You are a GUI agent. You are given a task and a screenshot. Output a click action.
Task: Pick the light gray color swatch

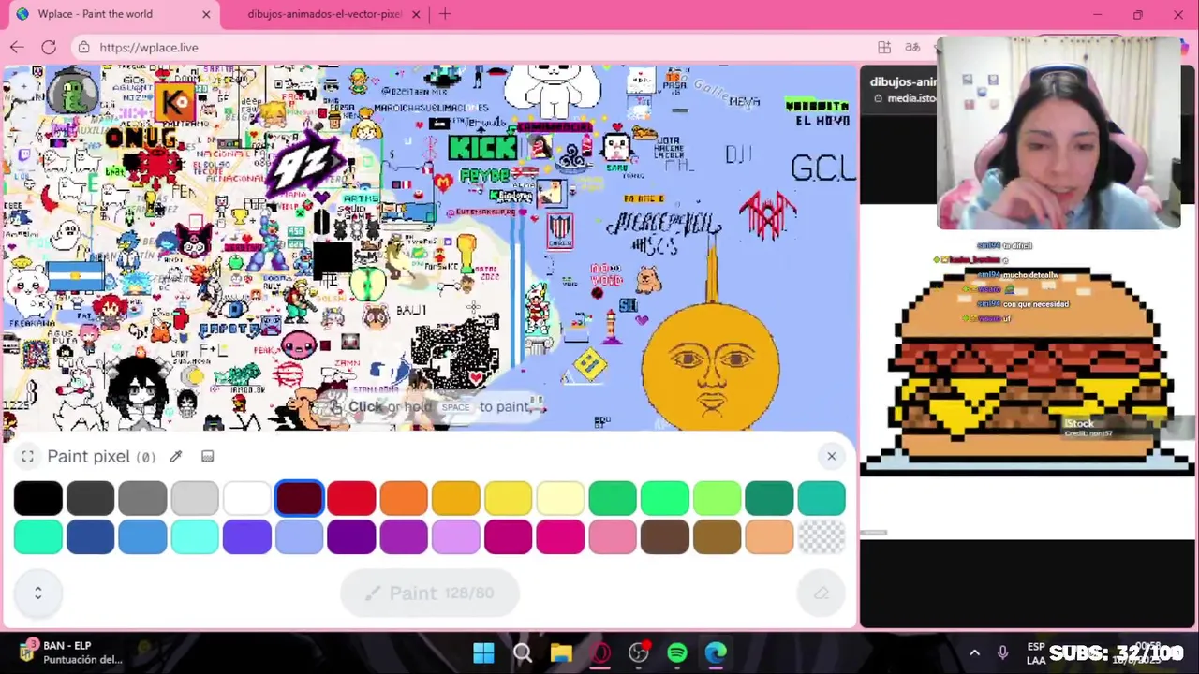point(195,498)
